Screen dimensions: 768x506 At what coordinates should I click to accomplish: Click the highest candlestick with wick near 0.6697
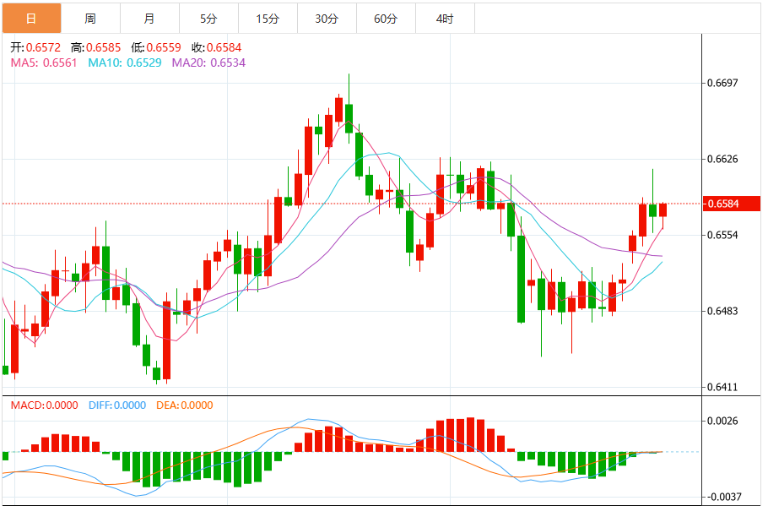coord(349,117)
